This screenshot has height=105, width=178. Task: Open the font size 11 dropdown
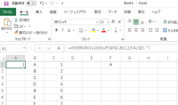coord(108,22)
